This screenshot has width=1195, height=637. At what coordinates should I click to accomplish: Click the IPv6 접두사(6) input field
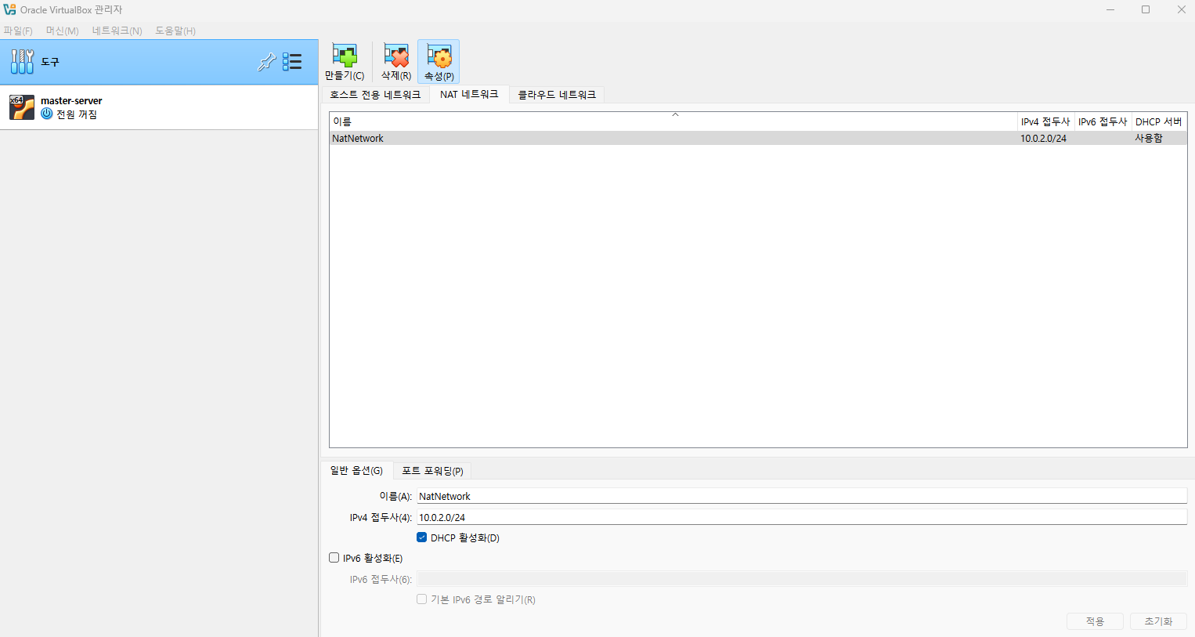point(802,579)
